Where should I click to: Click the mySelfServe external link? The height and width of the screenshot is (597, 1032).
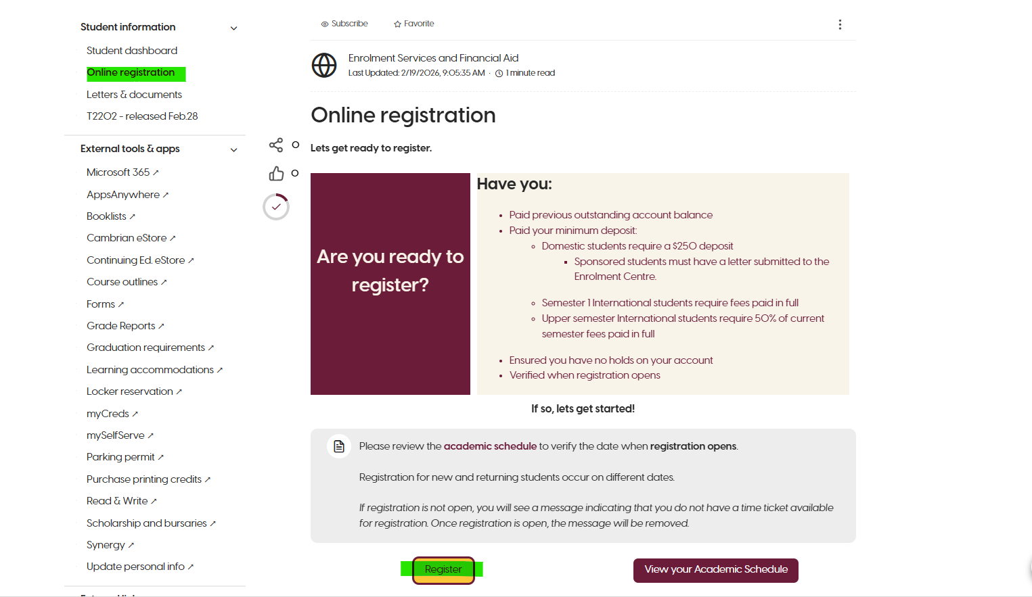click(116, 435)
